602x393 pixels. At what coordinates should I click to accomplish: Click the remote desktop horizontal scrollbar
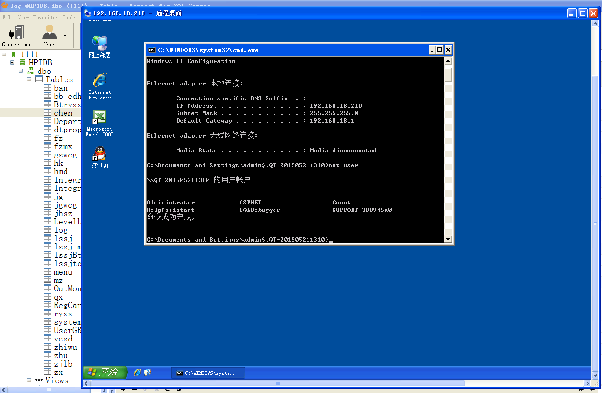[278, 384]
